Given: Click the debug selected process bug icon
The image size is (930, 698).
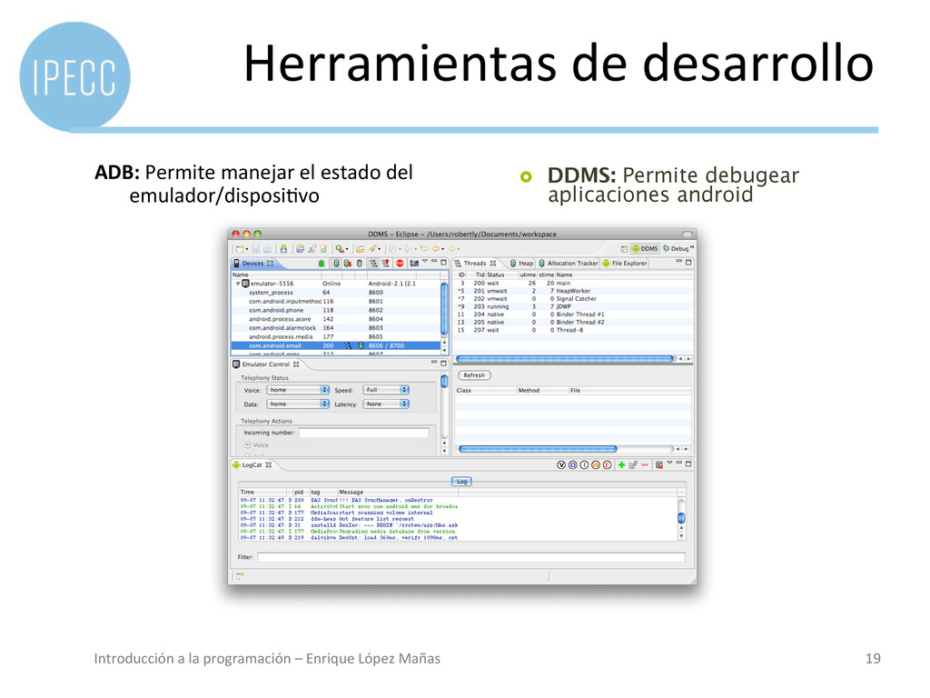Looking at the screenshot, I should click(x=321, y=264).
